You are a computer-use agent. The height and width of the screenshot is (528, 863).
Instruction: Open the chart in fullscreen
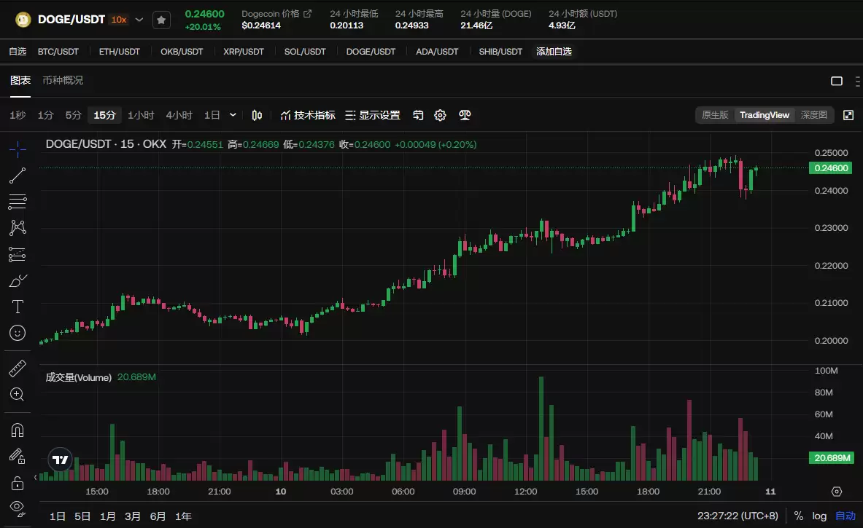click(x=848, y=114)
